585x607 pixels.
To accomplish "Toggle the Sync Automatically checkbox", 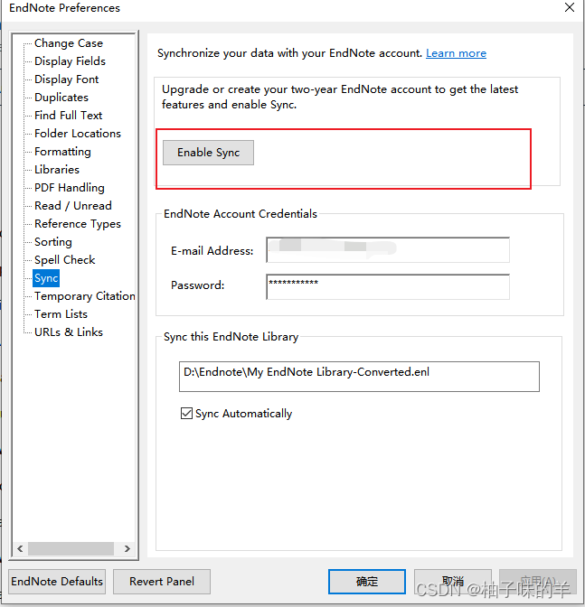I will [187, 414].
